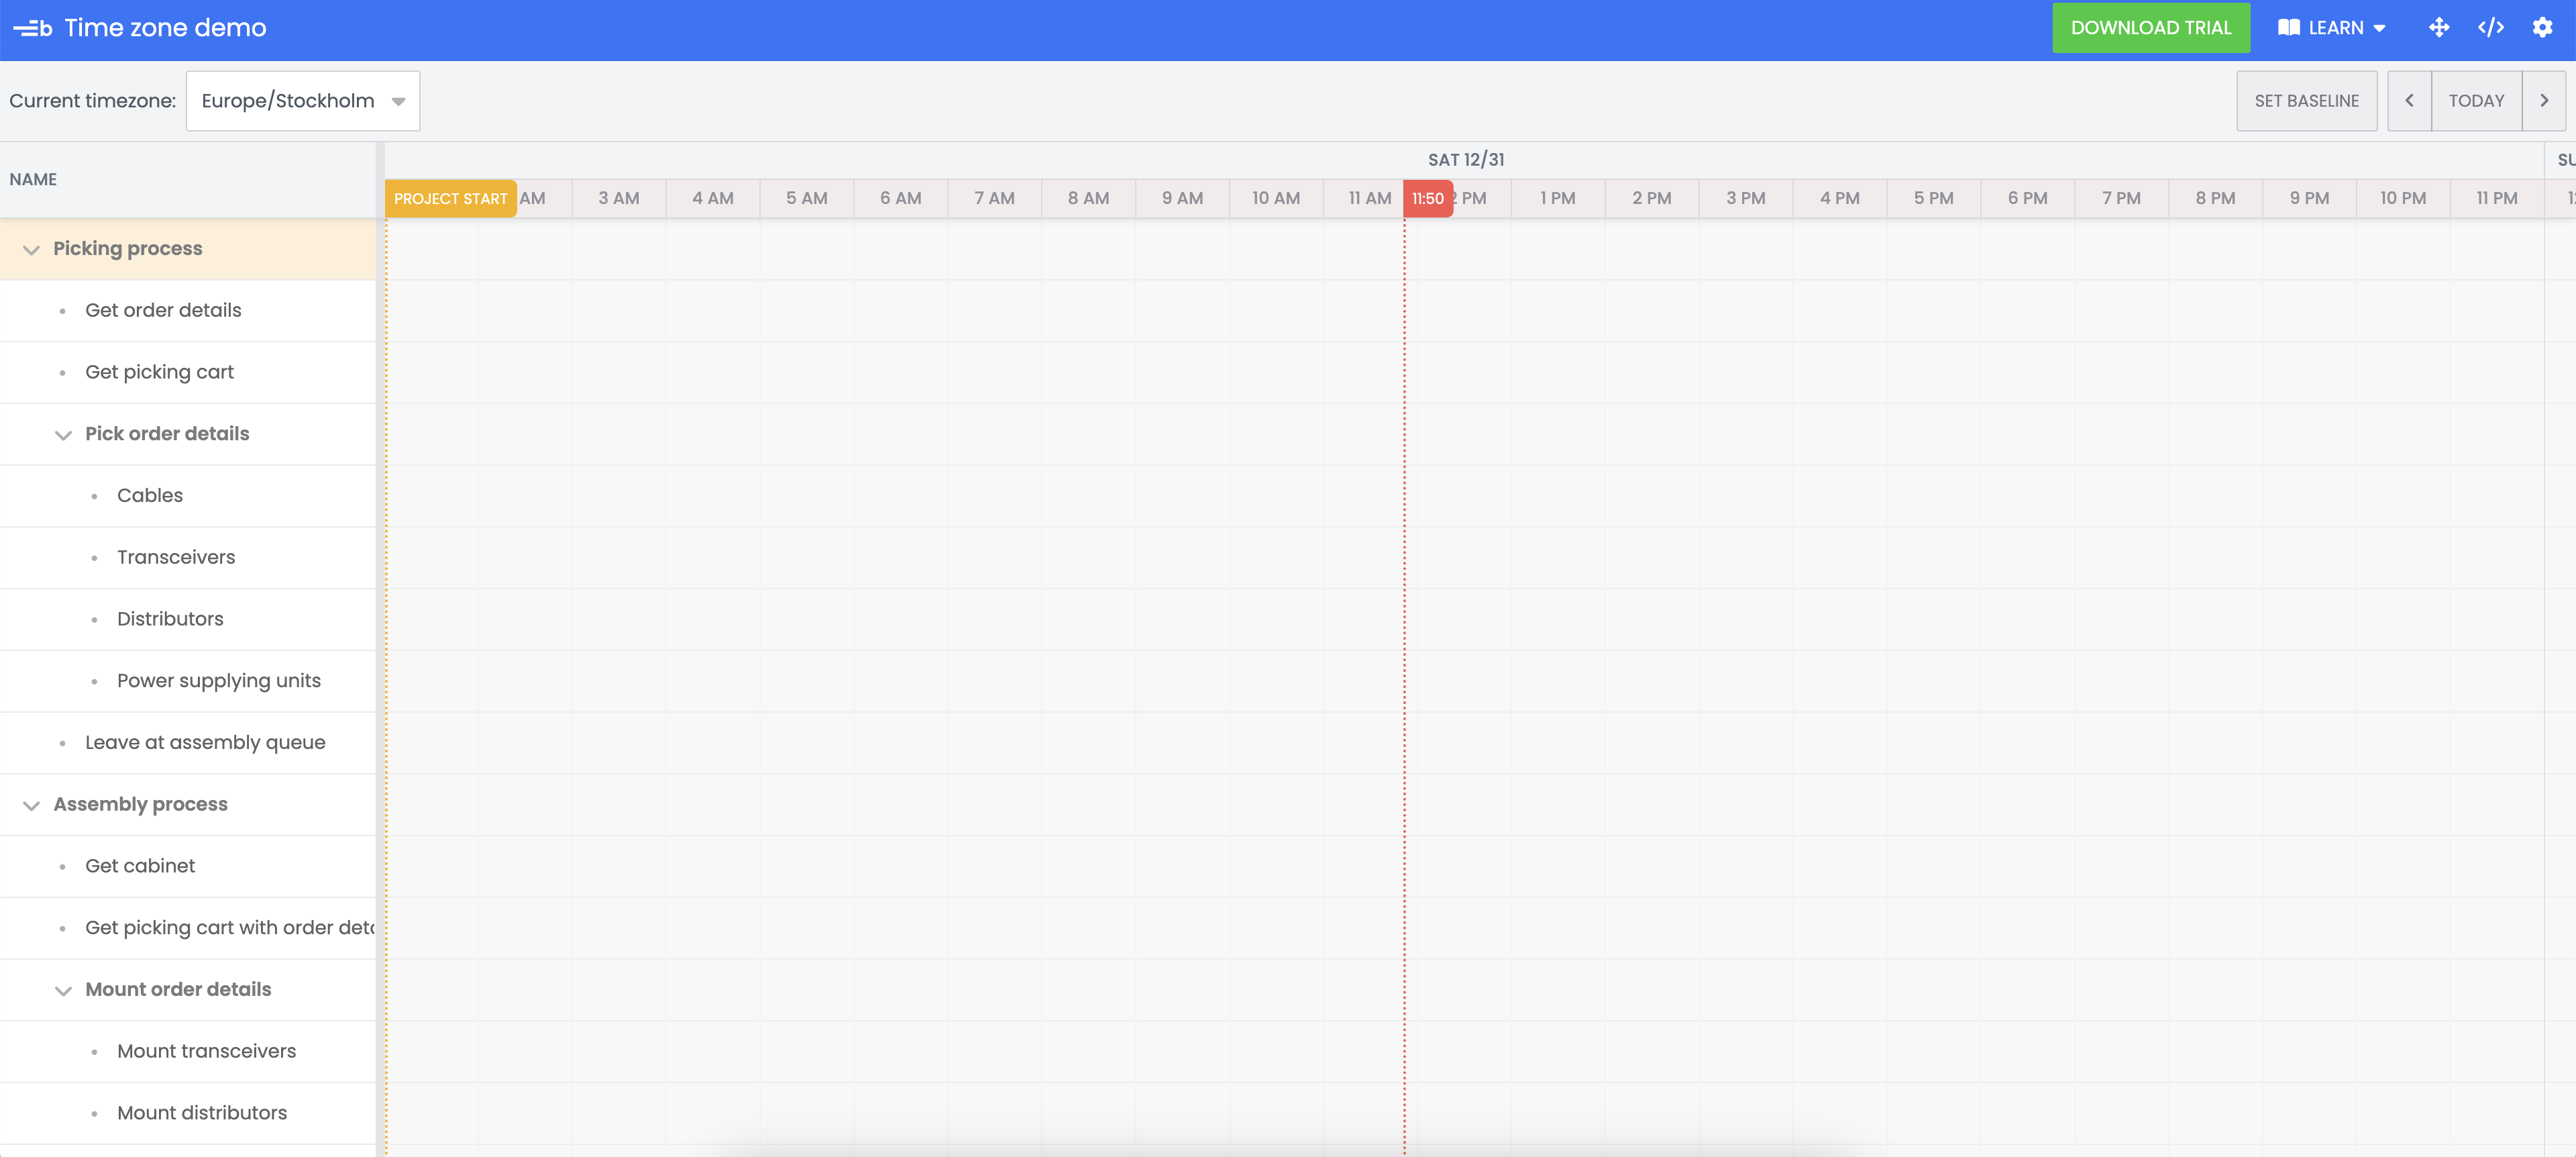This screenshot has height=1157, width=2576.
Task: Click the PROJECT START marker on the timeline
Action: [449, 198]
